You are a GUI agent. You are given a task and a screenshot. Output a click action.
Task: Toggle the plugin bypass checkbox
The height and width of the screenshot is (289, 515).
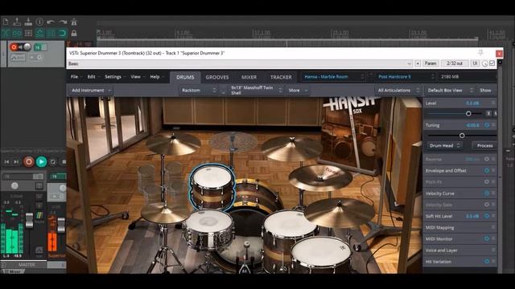[x=492, y=63]
